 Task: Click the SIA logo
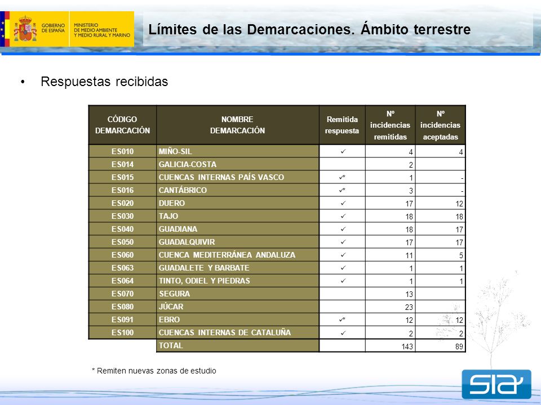496,384
